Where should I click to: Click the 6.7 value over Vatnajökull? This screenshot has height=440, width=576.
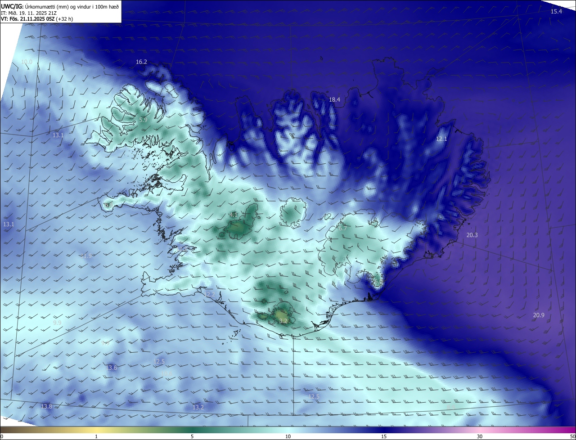pos(342,228)
